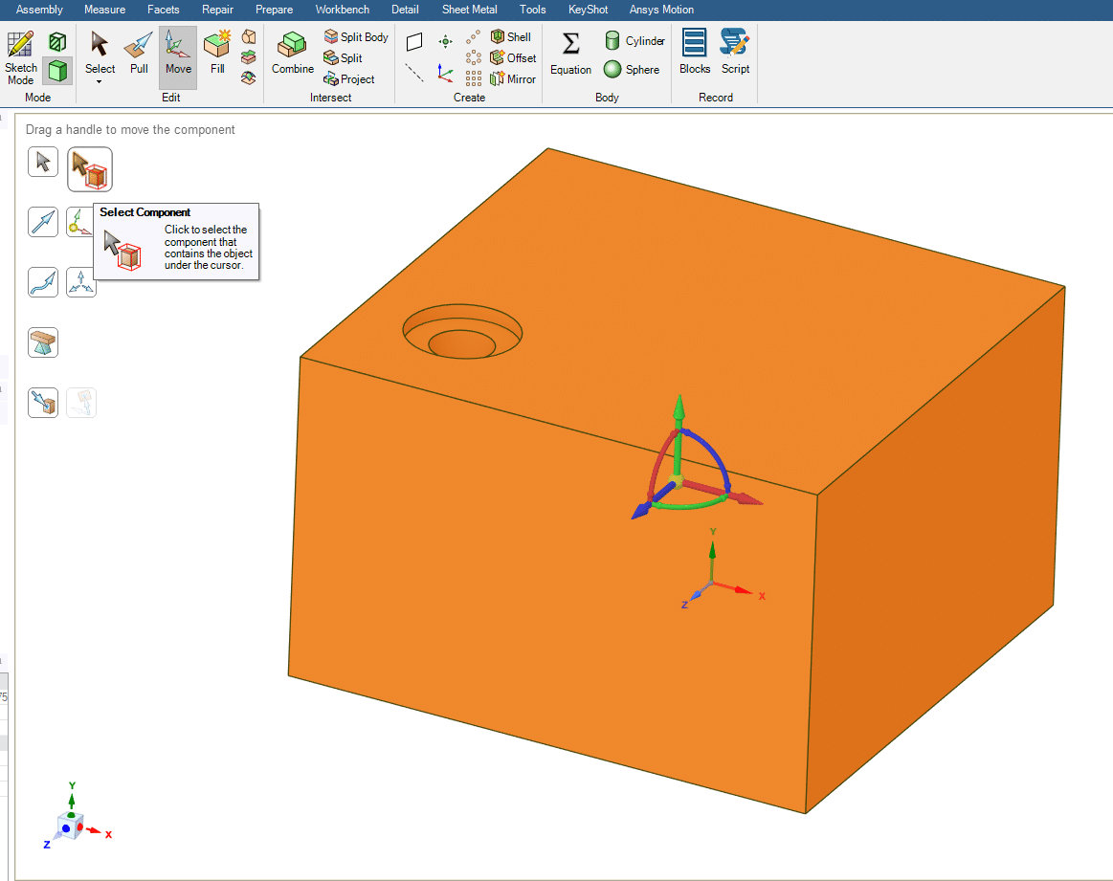This screenshot has height=881, width=1113.
Task: Click the view orientation cube in corner
Action: click(70, 825)
